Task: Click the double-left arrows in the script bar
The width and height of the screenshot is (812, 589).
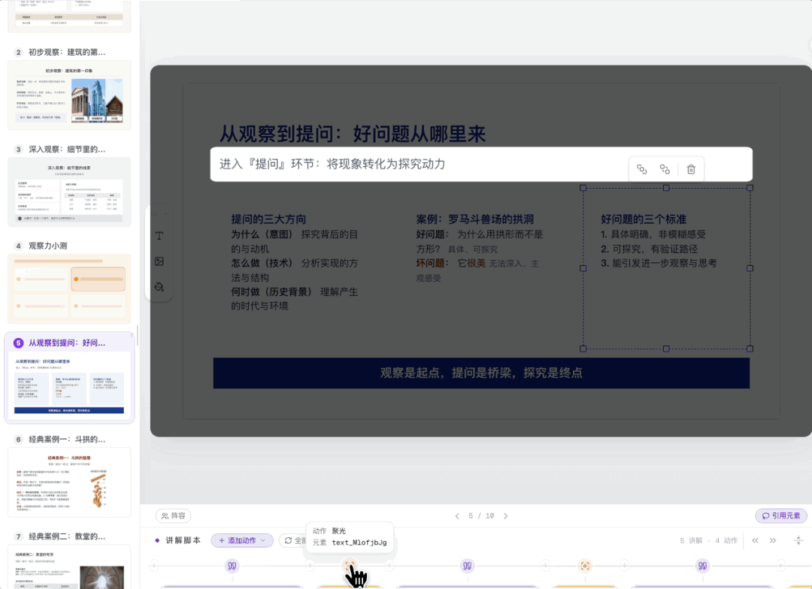Action: [755, 540]
